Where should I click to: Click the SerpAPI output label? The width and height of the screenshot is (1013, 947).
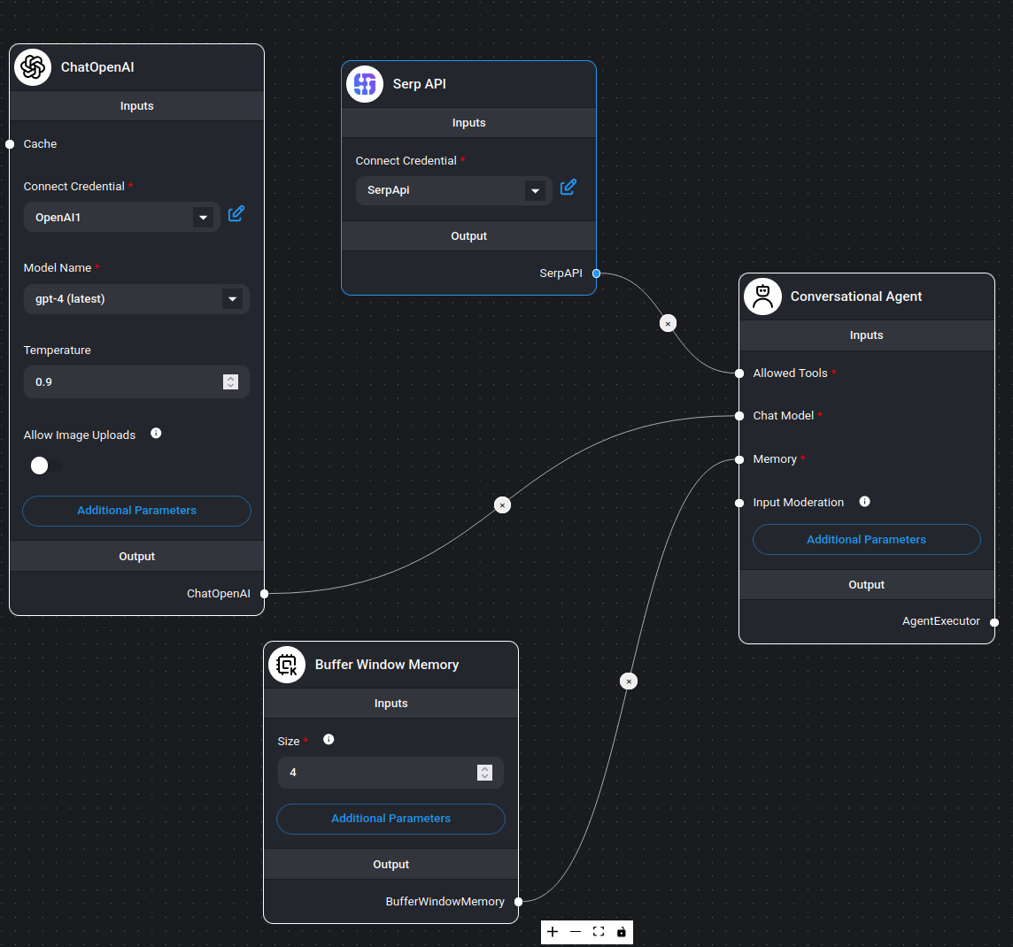(561, 273)
